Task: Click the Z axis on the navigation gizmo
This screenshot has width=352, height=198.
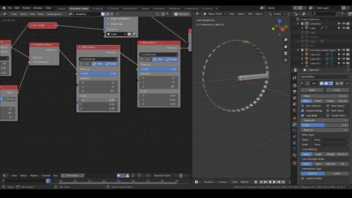Action: (279, 21)
